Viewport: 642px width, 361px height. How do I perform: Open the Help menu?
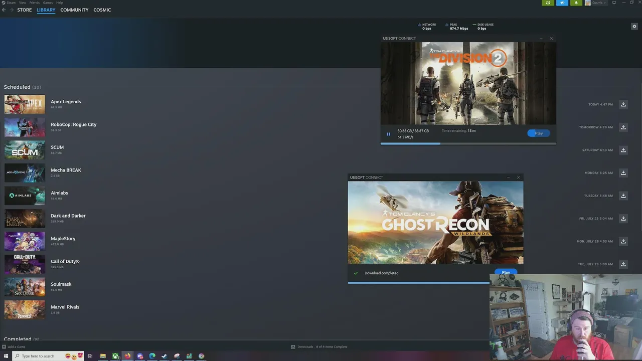(60, 3)
